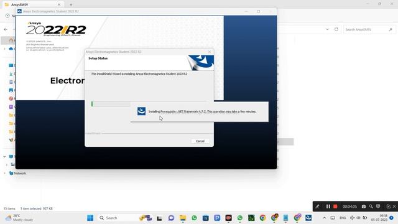Click '1 item selected 927 KB' status text
This screenshot has width=398, height=224.
point(37,208)
